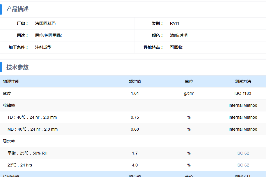Click Internal Method in the MD row
The image size is (266, 177).
click(243, 129)
